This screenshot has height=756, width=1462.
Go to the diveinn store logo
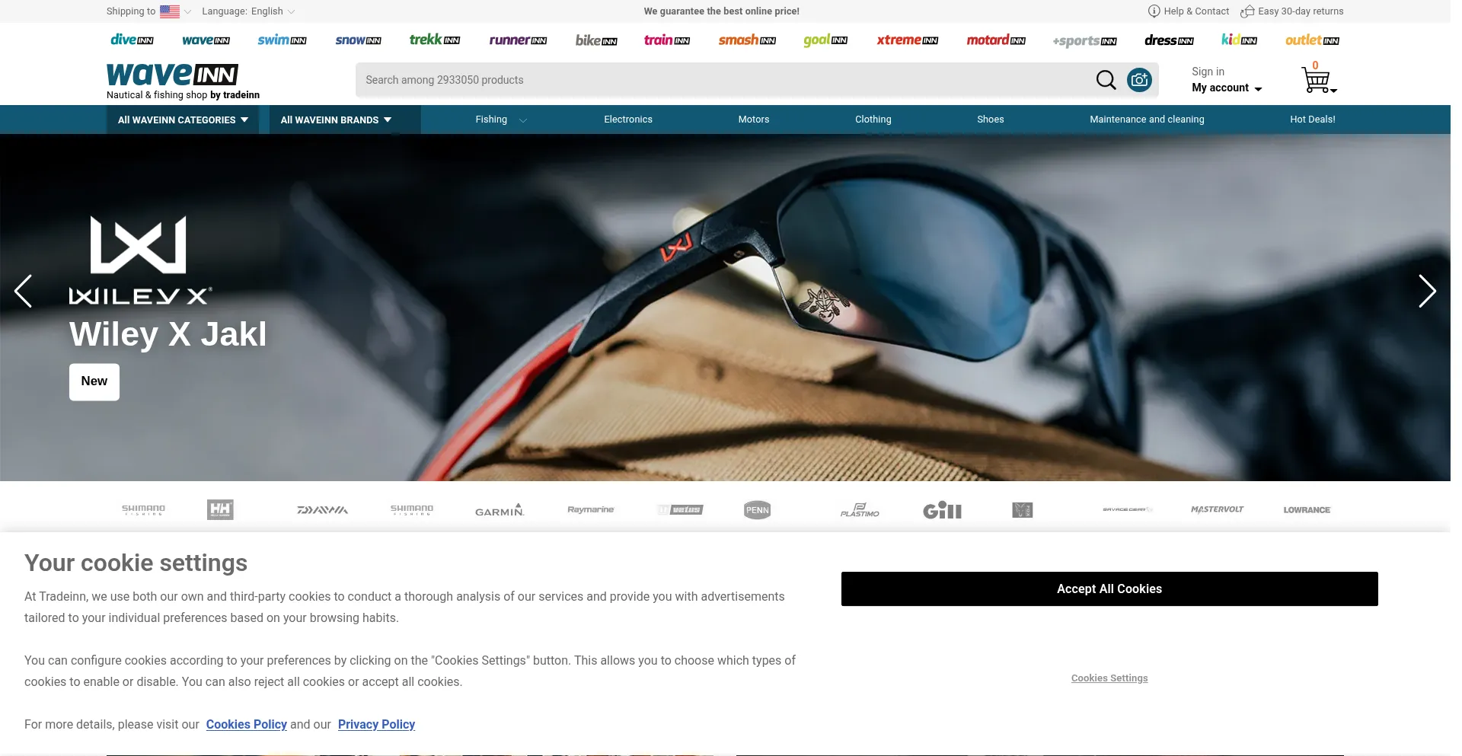click(132, 40)
